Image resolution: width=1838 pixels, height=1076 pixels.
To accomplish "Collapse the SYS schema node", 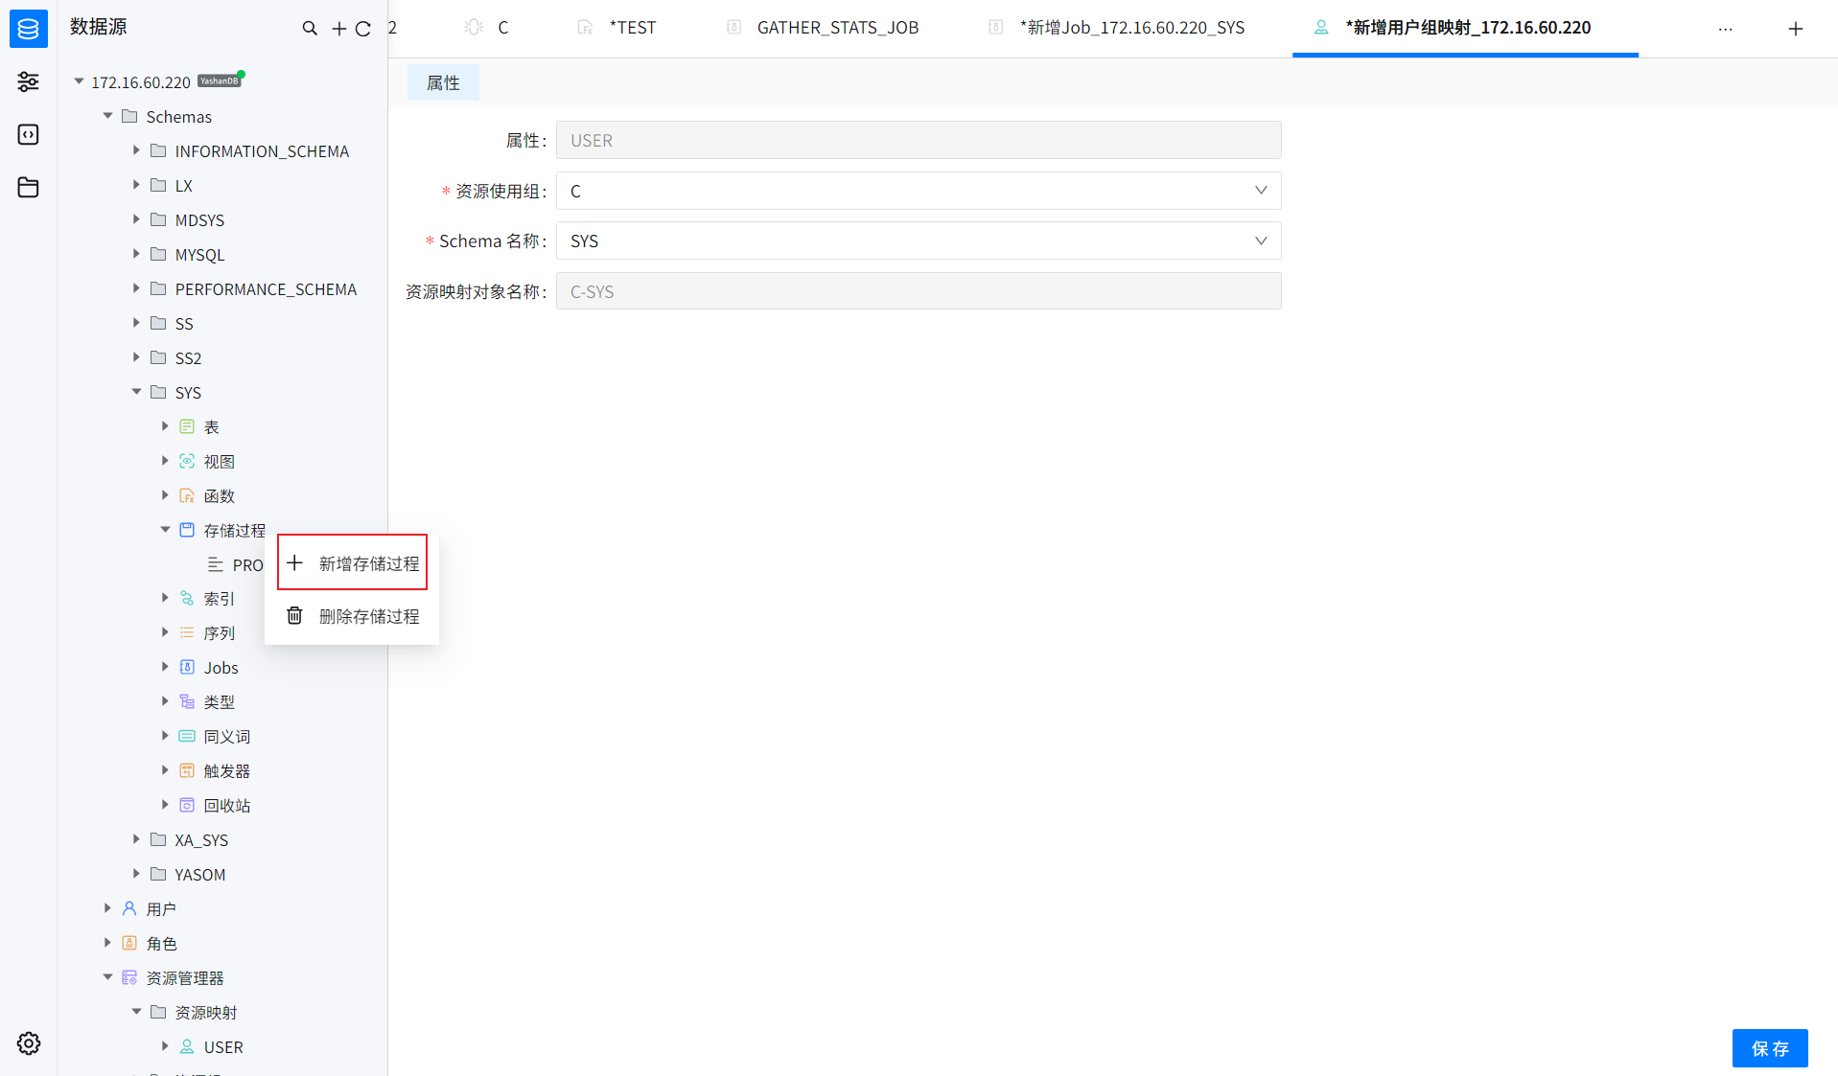I will point(136,392).
